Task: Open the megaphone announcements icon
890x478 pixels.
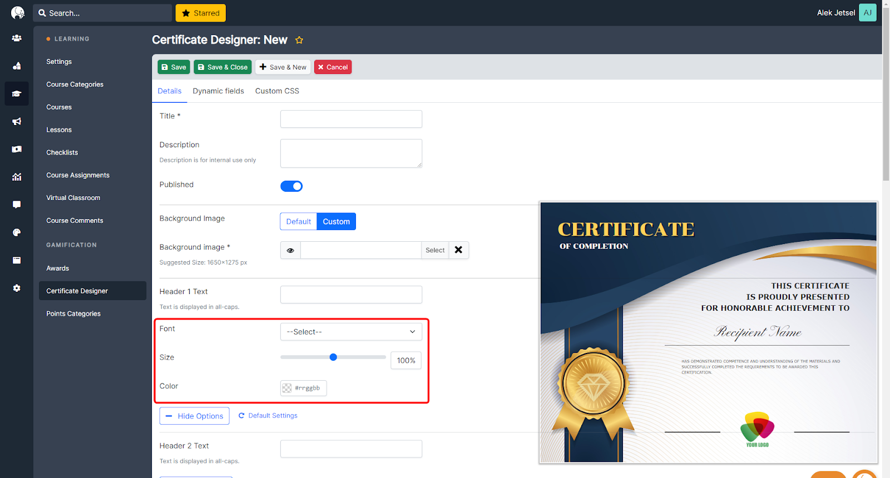Action: (17, 121)
